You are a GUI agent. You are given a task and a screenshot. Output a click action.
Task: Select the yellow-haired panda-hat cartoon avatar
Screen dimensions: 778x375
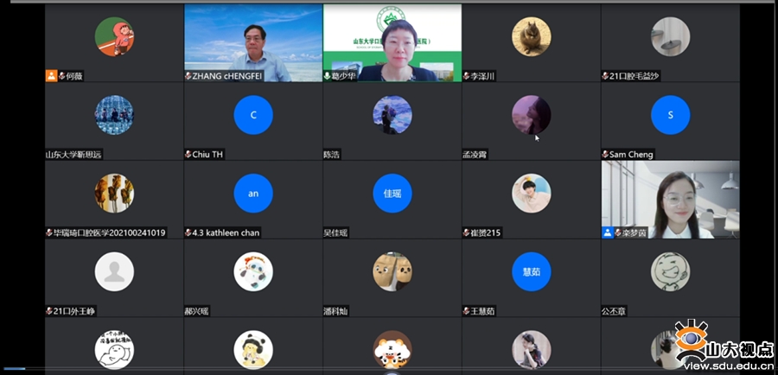pos(253,350)
